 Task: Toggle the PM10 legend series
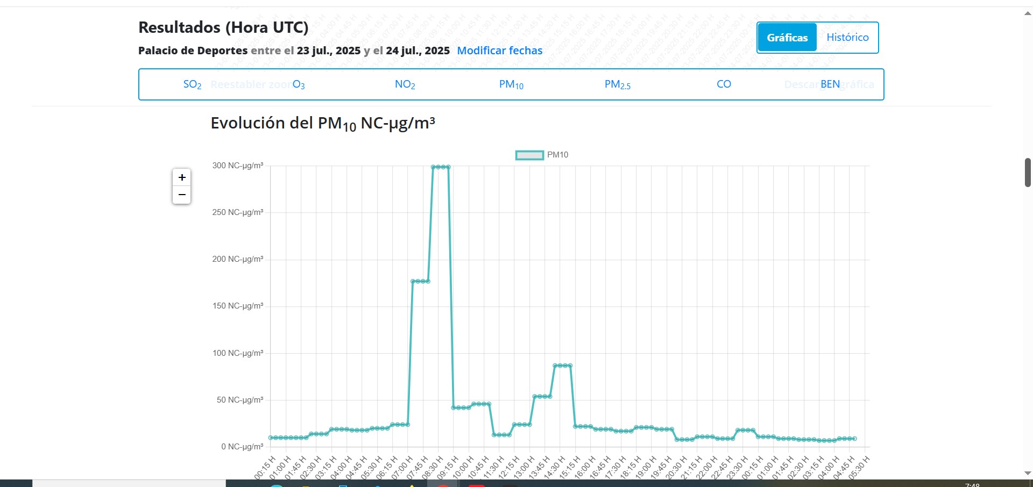[542, 155]
